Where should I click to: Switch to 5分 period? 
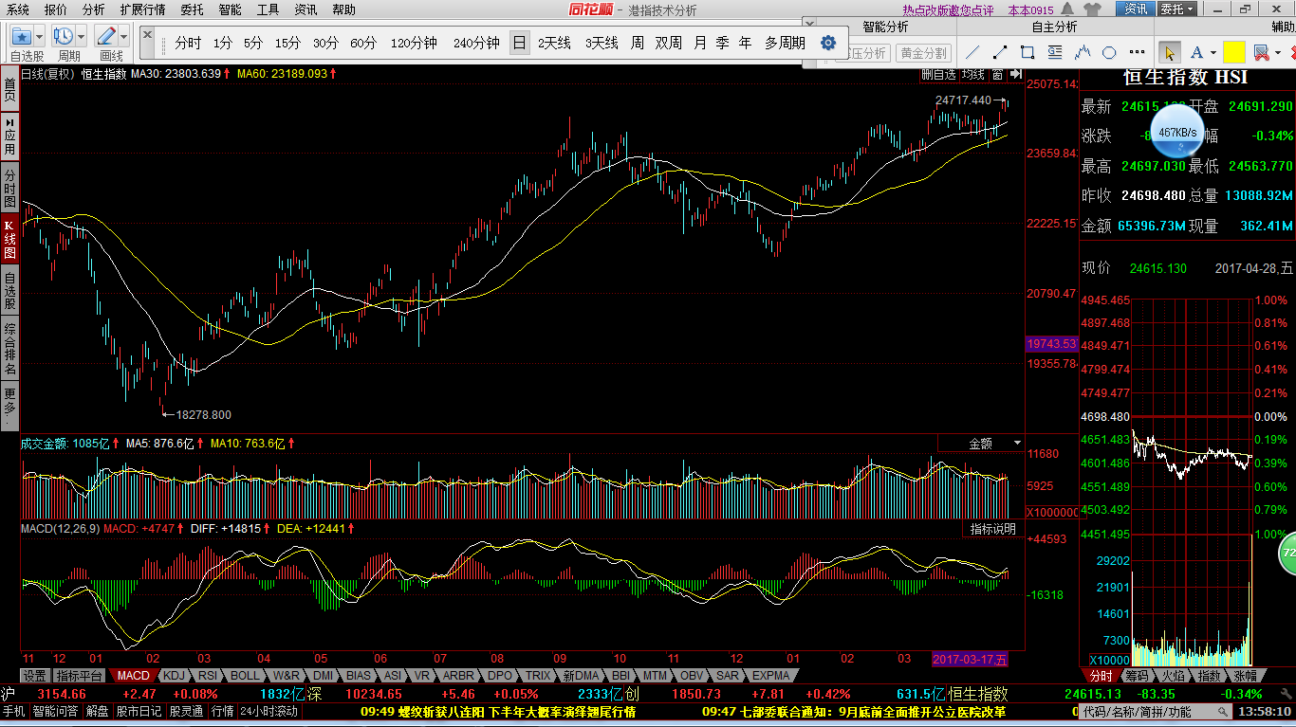click(x=253, y=43)
